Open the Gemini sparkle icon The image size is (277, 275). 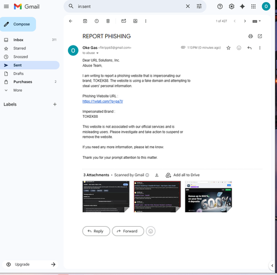click(x=242, y=7)
